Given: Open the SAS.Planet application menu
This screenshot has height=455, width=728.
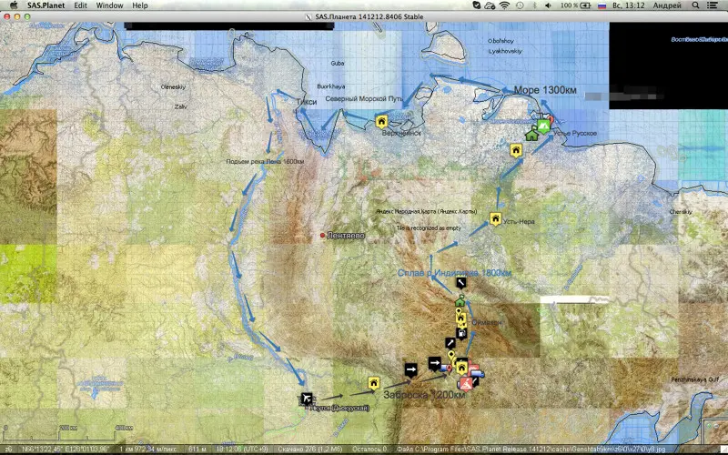Looking at the screenshot, I should tap(45, 5).
